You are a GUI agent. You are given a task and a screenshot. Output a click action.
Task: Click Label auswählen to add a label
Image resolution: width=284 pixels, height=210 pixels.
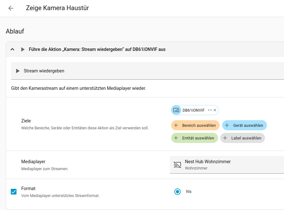click(242, 138)
